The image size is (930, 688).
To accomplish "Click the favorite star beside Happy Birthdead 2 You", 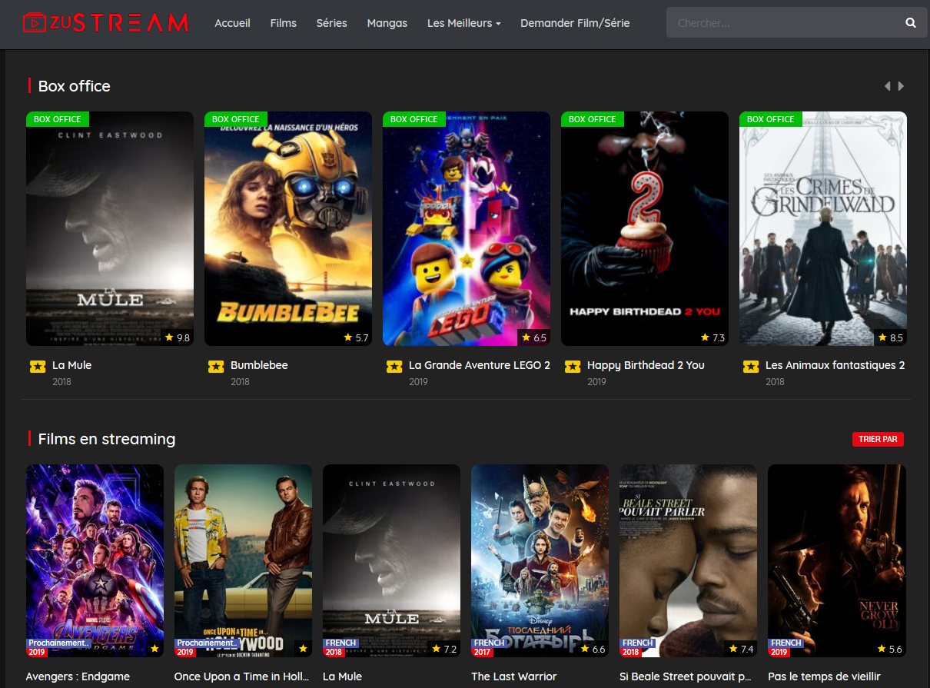I will click(573, 367).
